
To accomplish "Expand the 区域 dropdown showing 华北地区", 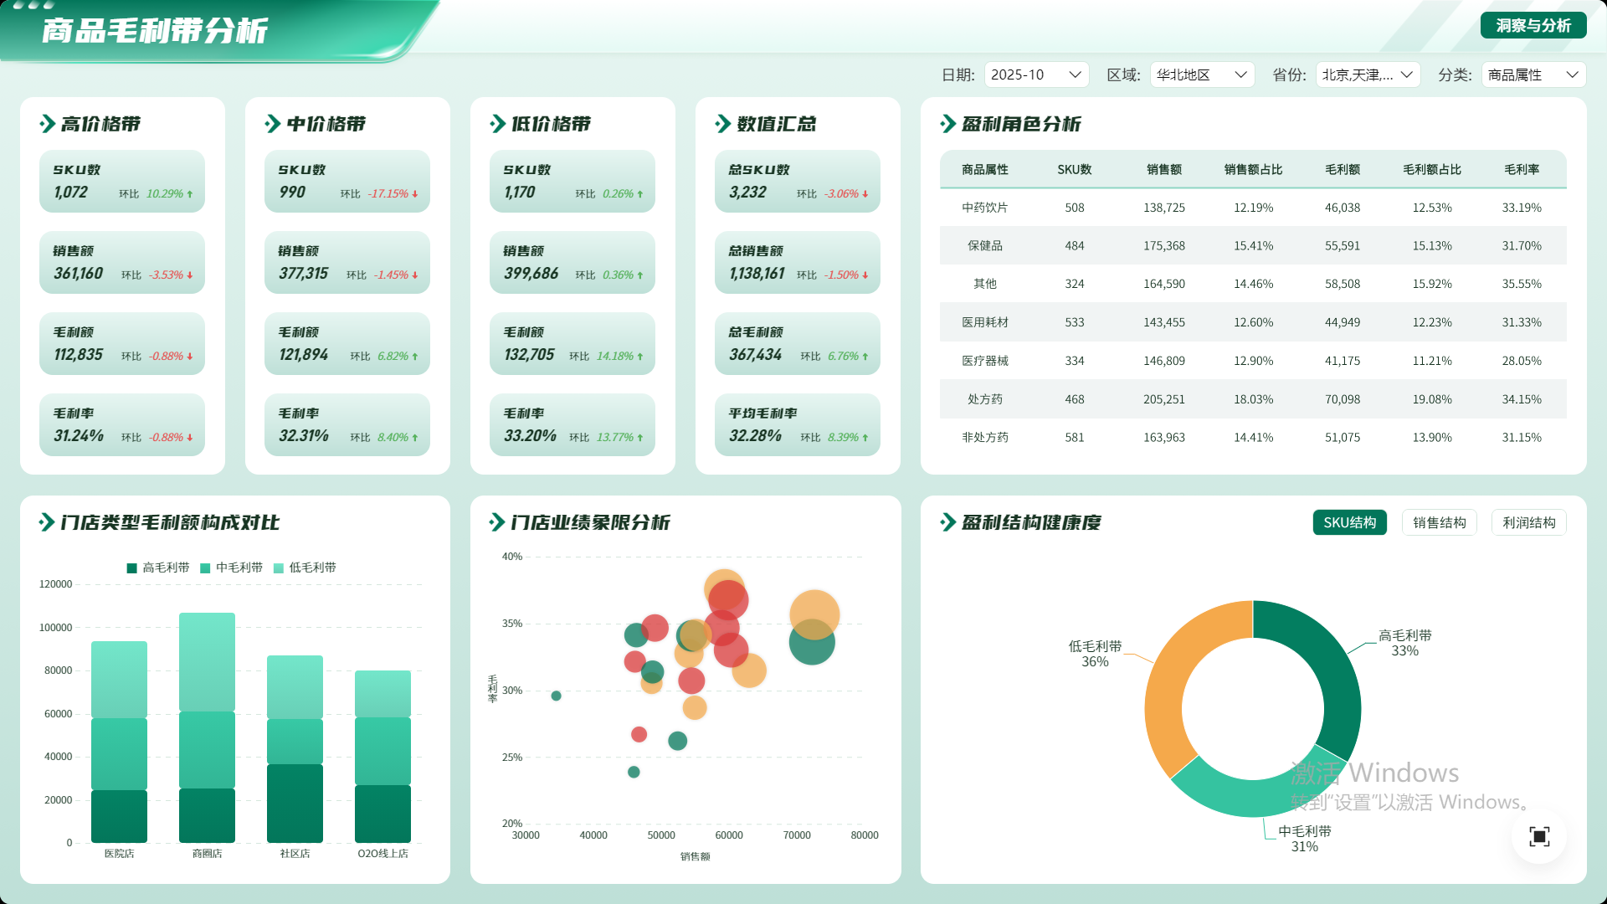I will (x=1202, y=74).
